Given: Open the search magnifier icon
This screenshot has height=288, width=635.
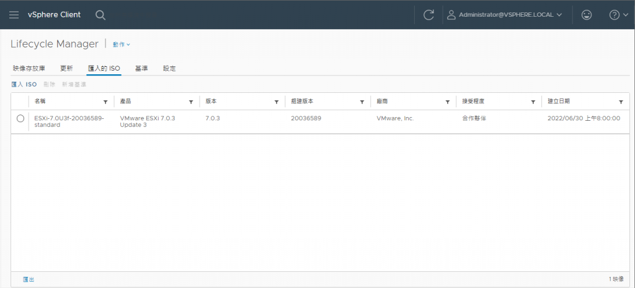Looking at the screenshot, I should click(100, 15).
